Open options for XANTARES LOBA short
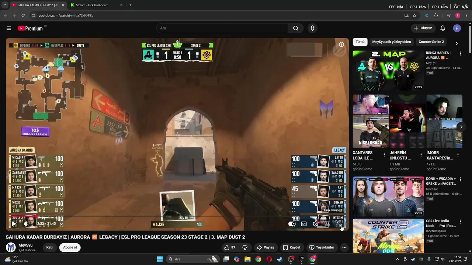Viewport: 472px width, 265px height. tap(384, 155)
